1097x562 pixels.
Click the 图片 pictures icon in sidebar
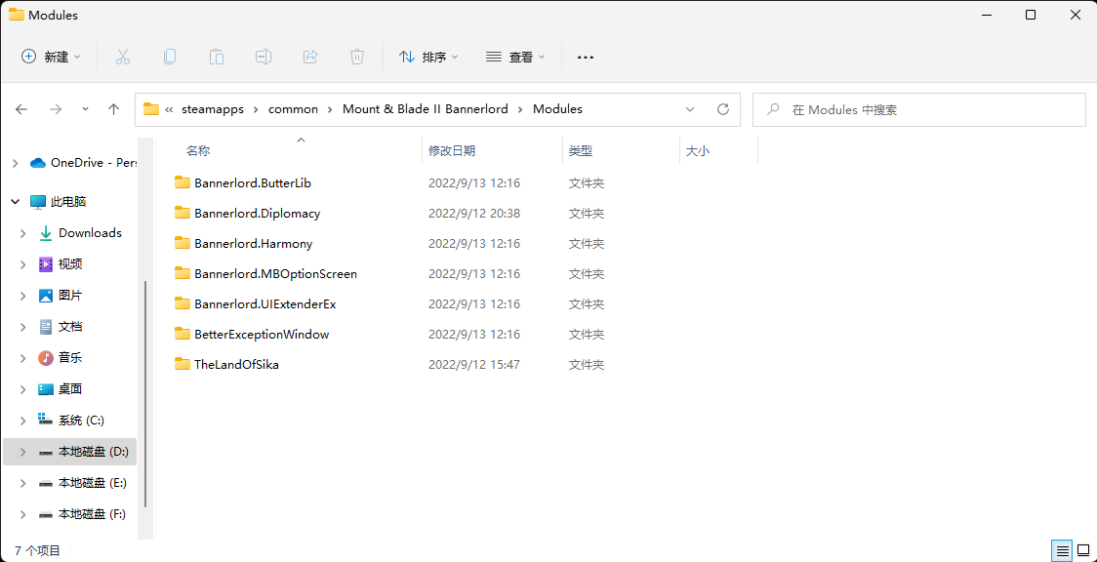click(46, 296)
